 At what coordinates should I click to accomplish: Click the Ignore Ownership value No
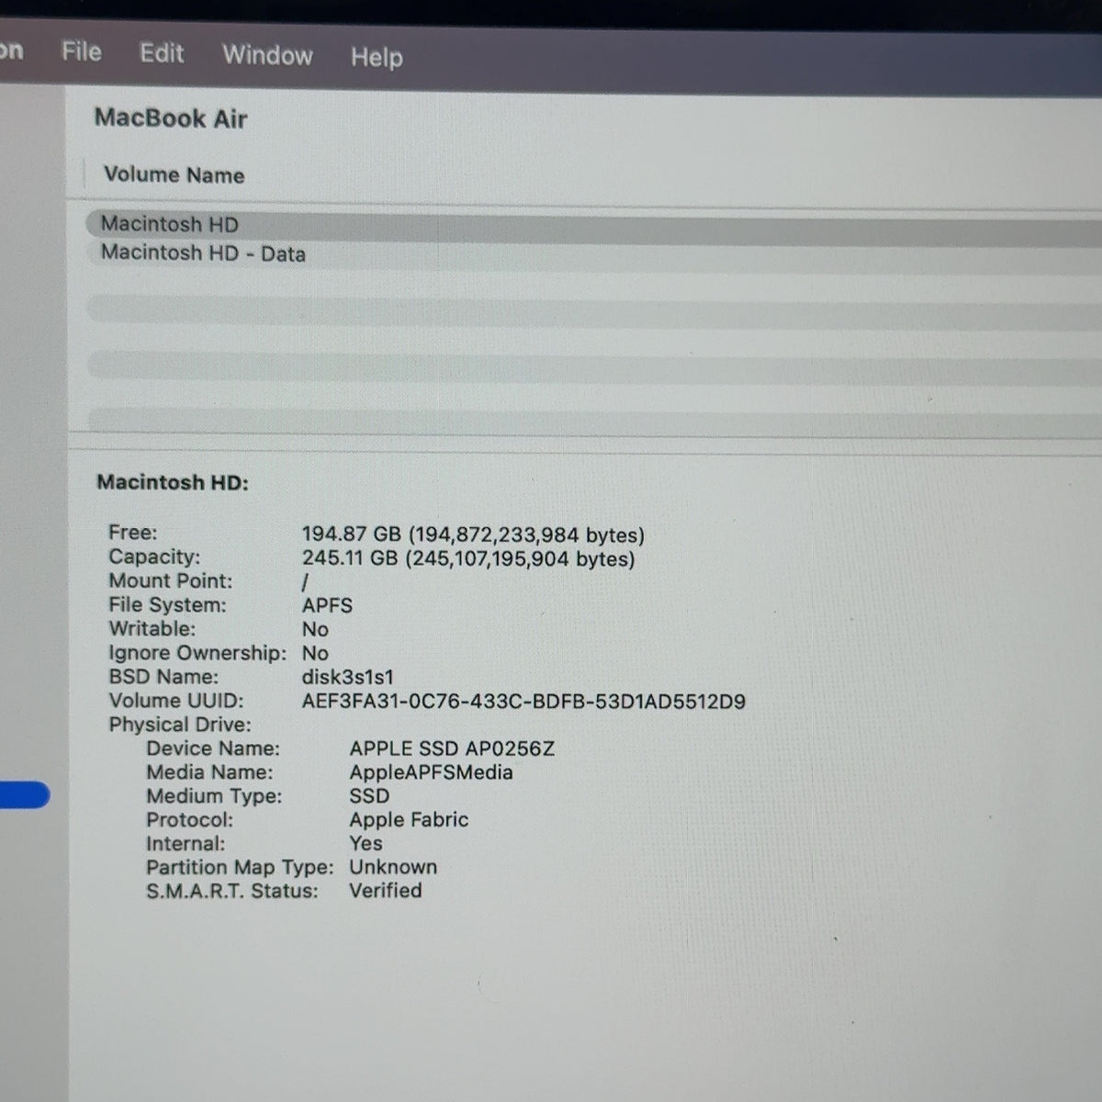(315, 653)
